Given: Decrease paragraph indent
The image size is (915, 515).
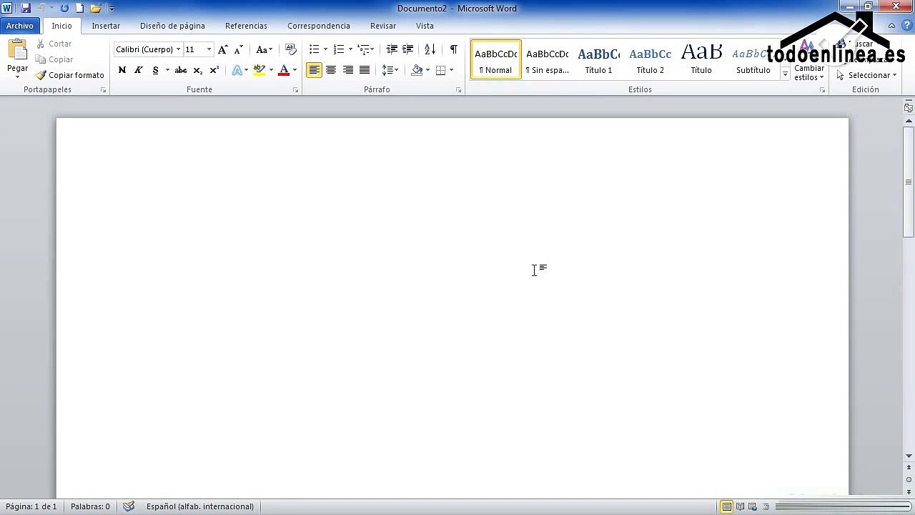Looking at the screenshot, I should (392, 49).
